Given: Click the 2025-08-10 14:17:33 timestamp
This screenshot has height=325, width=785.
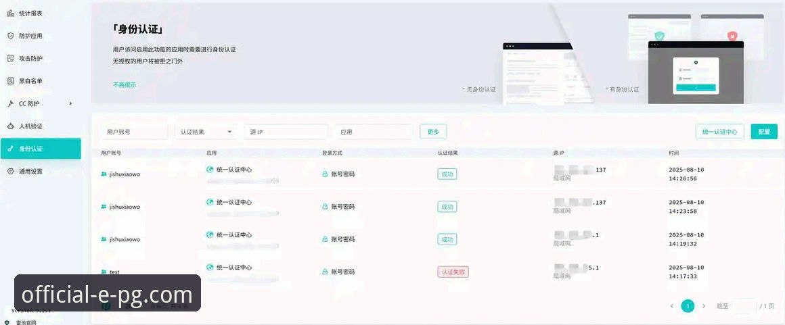Looking at the screenshot, I should 686,272.
